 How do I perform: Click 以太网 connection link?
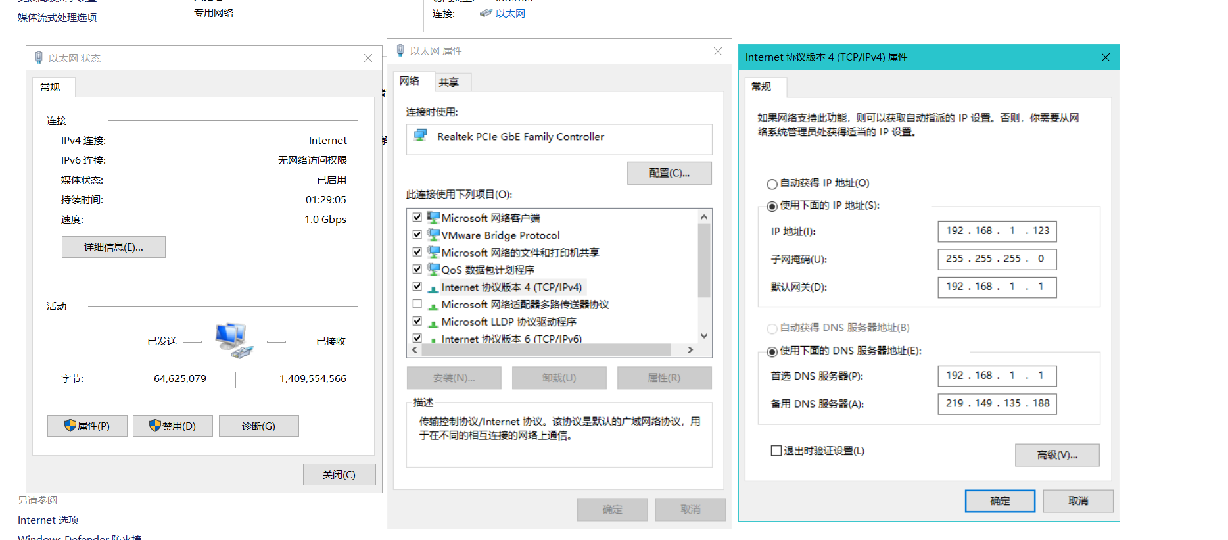pos(510,13)
